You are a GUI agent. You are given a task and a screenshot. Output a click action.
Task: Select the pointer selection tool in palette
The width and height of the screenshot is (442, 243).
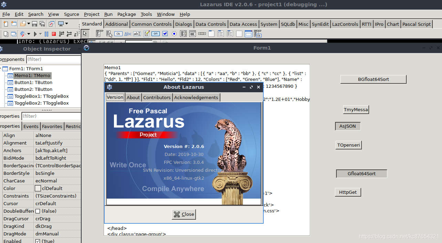pyautogui.click(x=85, y=33)
